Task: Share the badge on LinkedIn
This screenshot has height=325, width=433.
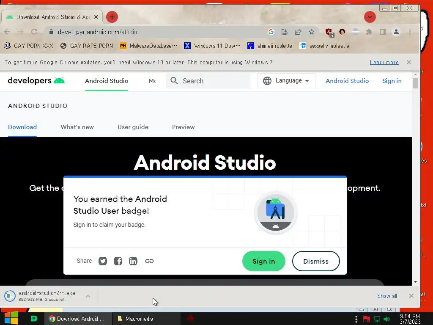Action: pyautogui.click(x=133, y=261)
